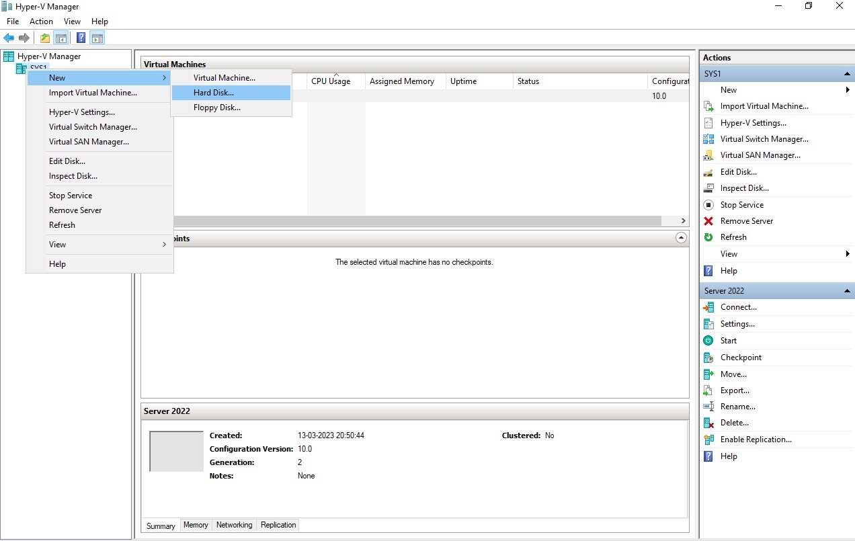Image resolution: width=855 pixels, height=541 pixels.
Task: Collapse the Checkpoints panel with round arrow button
Action: pos(681,238)
